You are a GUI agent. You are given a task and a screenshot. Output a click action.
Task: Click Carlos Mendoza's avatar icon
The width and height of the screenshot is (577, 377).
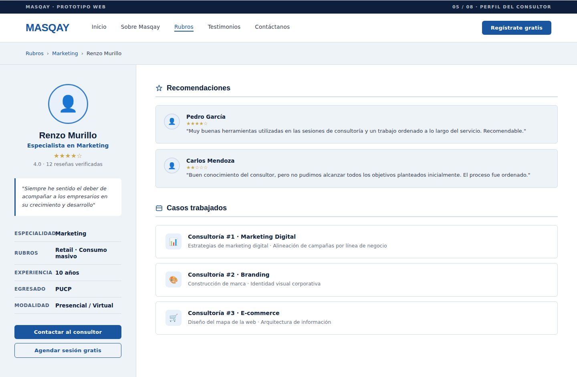pos(172,166)
